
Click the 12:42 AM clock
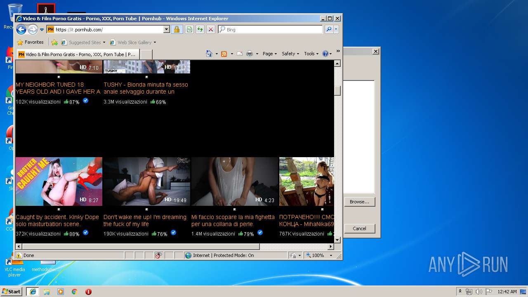507,292
